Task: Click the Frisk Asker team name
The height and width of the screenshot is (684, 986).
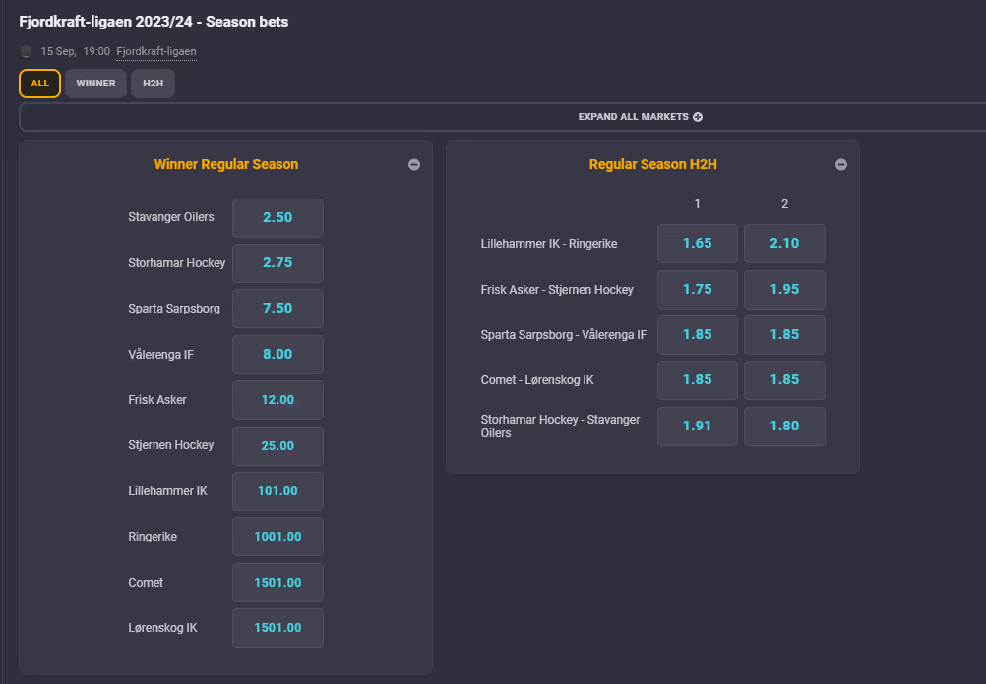Action: tap(157, 400)
